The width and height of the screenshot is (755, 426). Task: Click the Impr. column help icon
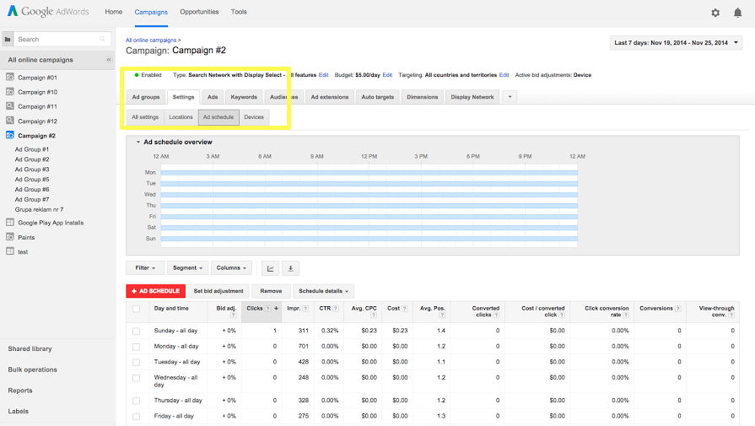[305, 309]
